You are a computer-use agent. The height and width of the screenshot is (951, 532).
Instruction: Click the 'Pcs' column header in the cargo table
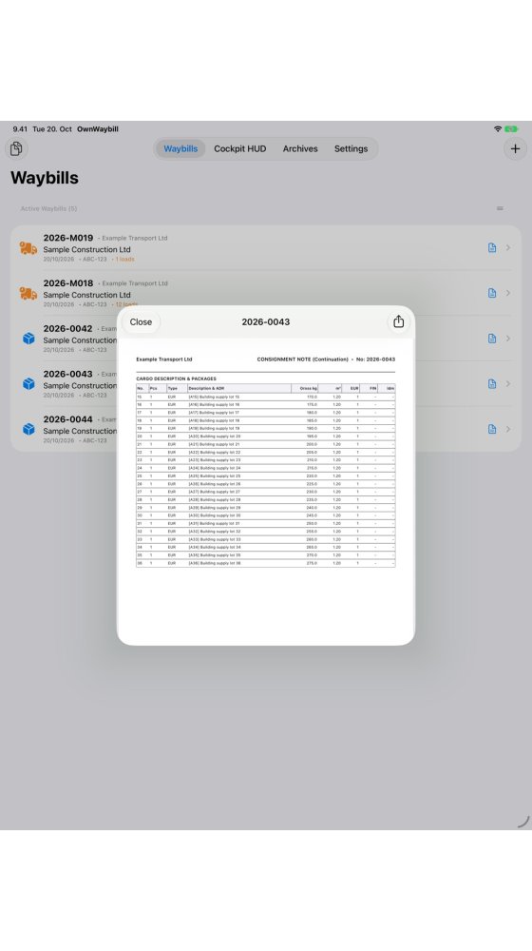pos(154,388)
